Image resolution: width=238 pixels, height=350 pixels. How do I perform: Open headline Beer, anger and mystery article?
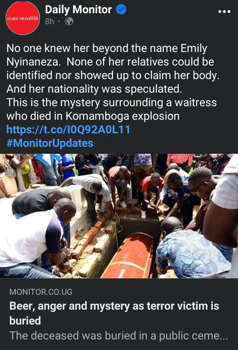coord(114,313)
